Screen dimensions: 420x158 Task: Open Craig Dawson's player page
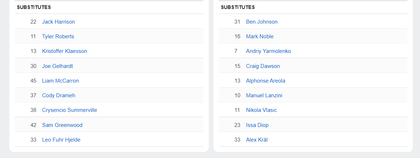(263, 66)
